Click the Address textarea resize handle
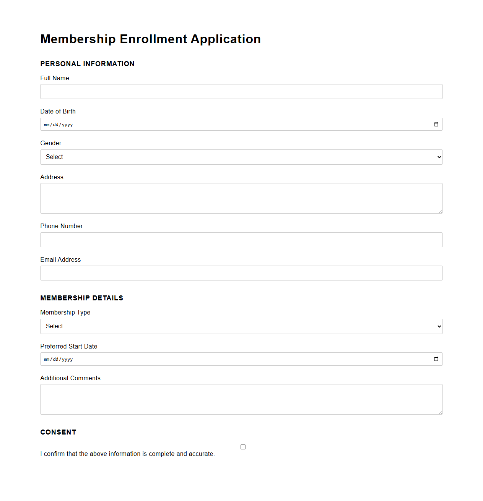Viewport: 483px width, 501px height. click(x=441, y=212)
